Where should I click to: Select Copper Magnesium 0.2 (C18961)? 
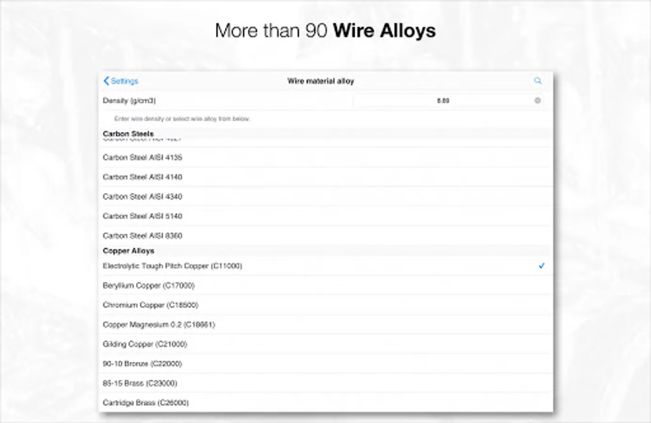tap(159, 324)
